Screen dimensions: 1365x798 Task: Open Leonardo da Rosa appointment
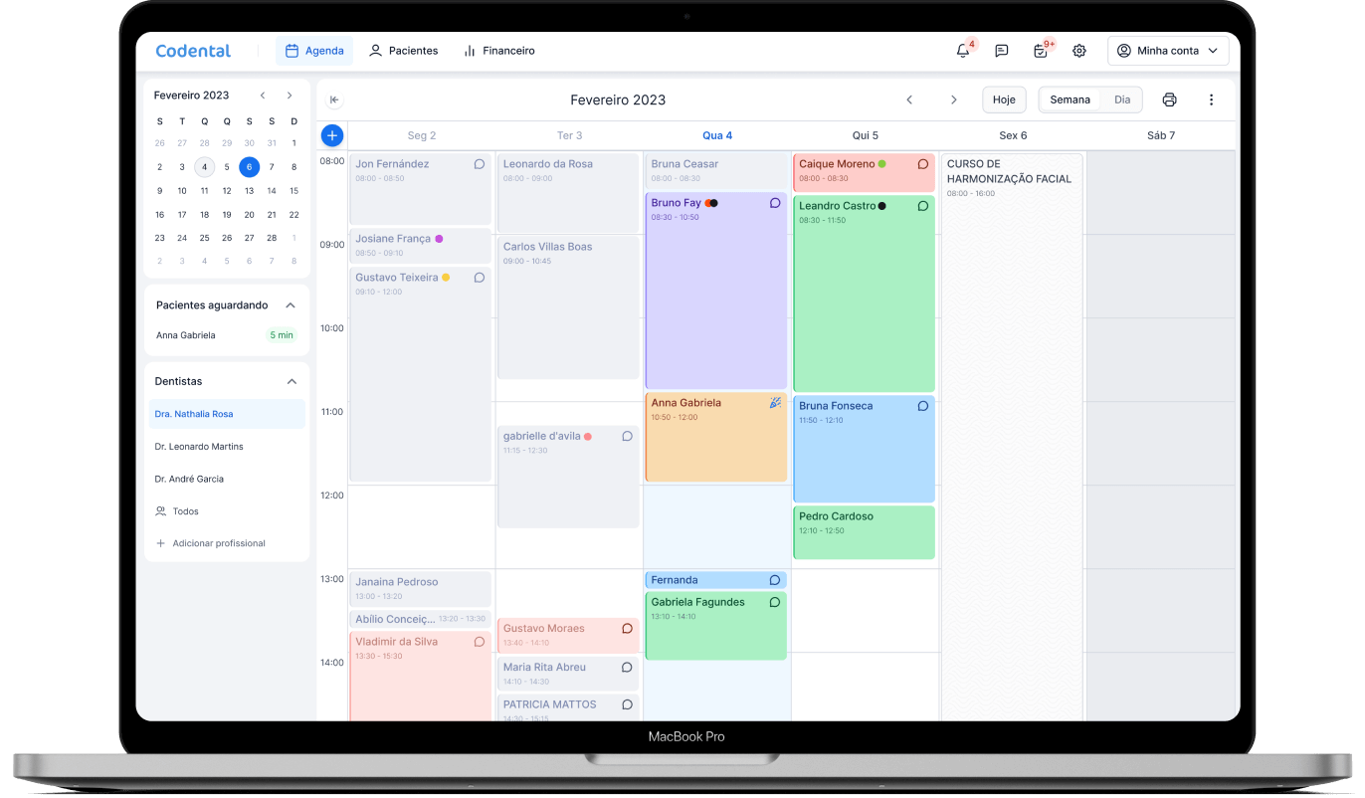pyautogui.click(x=568, y=193)
